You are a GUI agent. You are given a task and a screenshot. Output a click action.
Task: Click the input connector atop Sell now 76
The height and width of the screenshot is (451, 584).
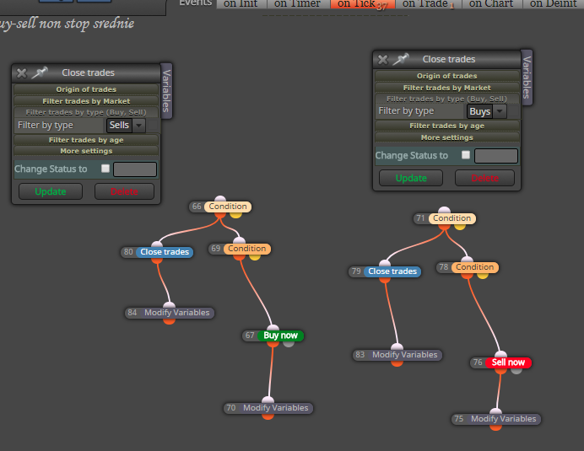pos(500,355)
